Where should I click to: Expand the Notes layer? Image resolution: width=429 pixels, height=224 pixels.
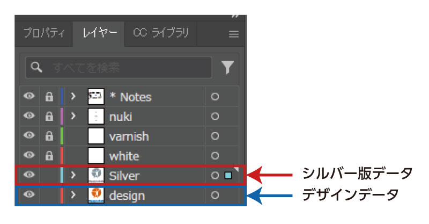73,96
